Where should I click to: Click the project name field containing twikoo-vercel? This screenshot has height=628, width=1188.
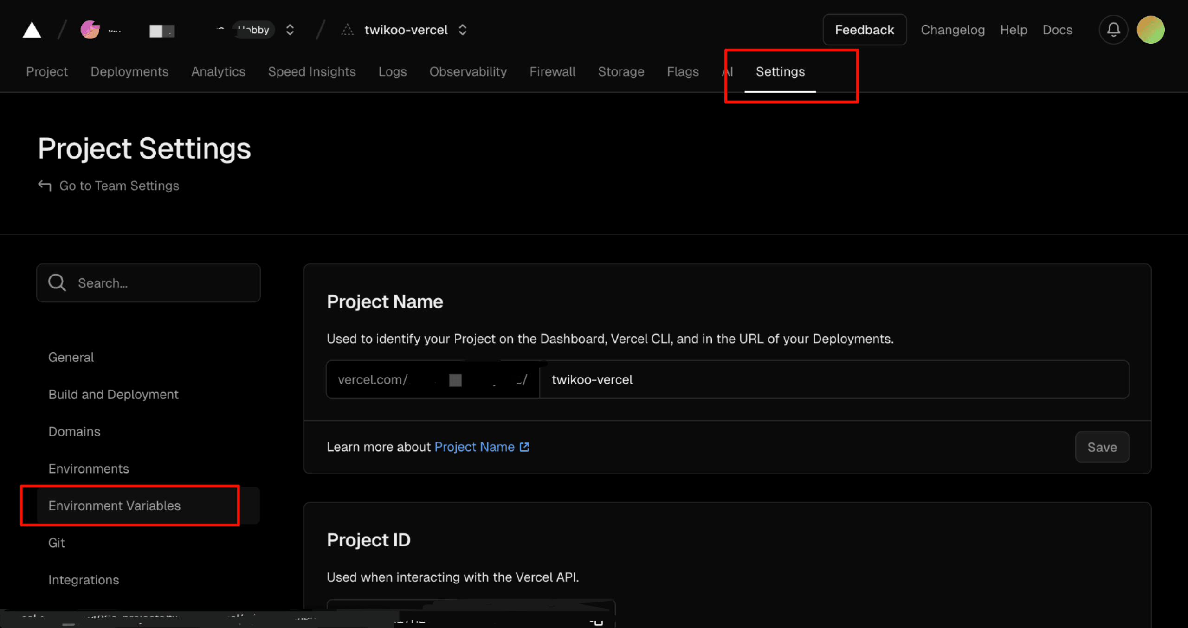point(834,379)
